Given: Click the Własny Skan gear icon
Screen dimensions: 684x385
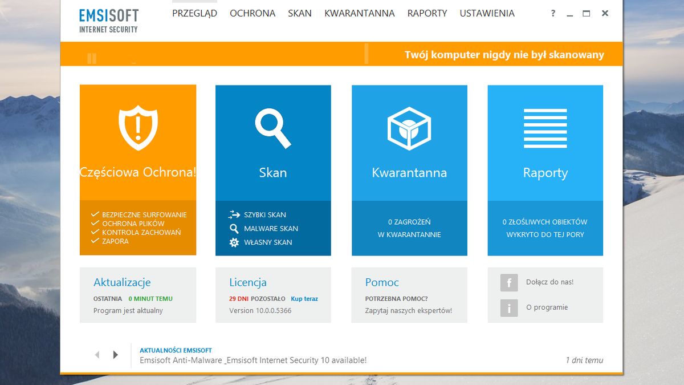Looking at the screenshot, I should [x=234, y=242].
